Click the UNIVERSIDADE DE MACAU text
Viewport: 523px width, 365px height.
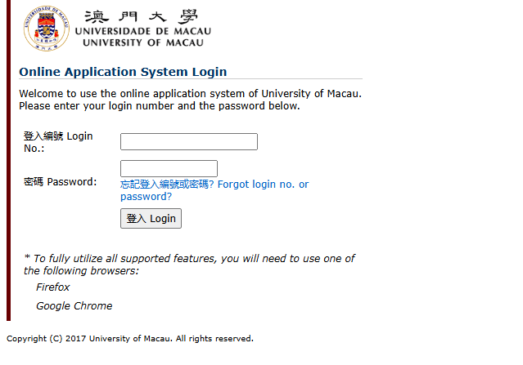pos(142,31)
